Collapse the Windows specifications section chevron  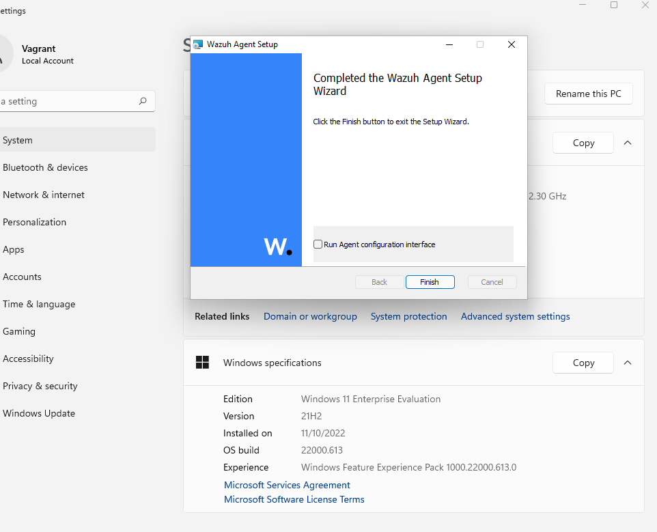tap(627, 363)
